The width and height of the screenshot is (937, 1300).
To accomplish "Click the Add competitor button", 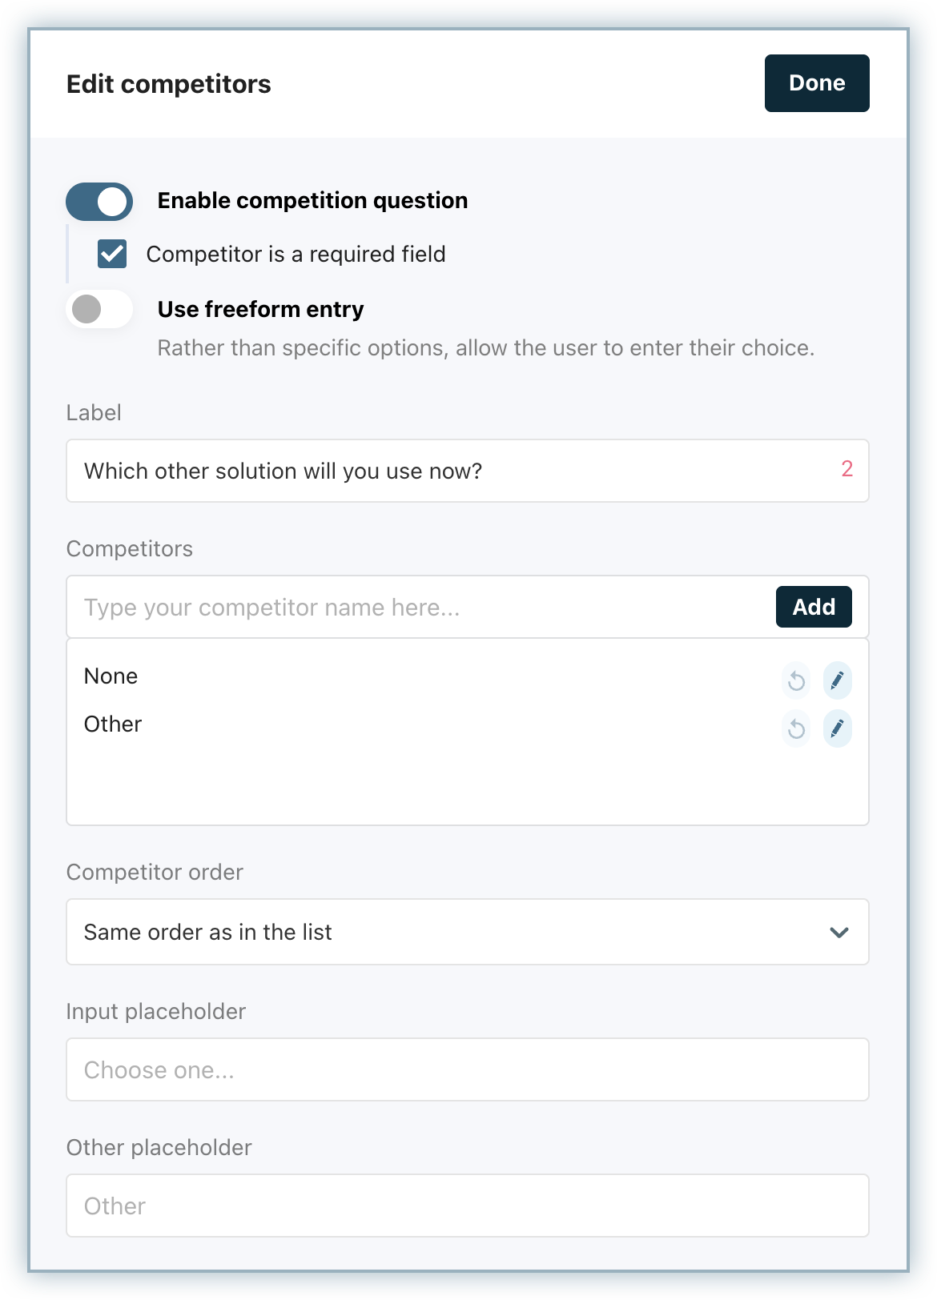I will pos(814,607).
